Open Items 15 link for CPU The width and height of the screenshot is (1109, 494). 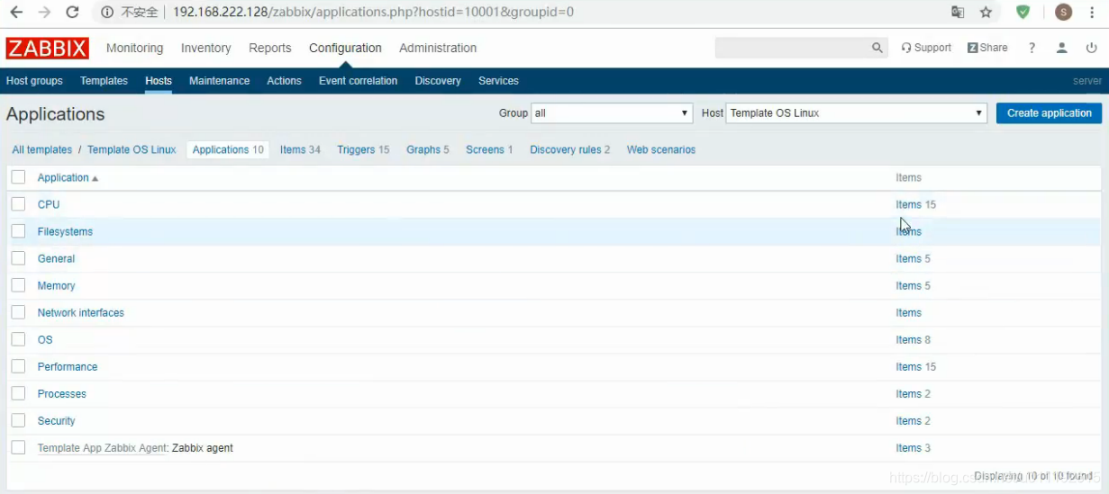(x=908, y=204)
